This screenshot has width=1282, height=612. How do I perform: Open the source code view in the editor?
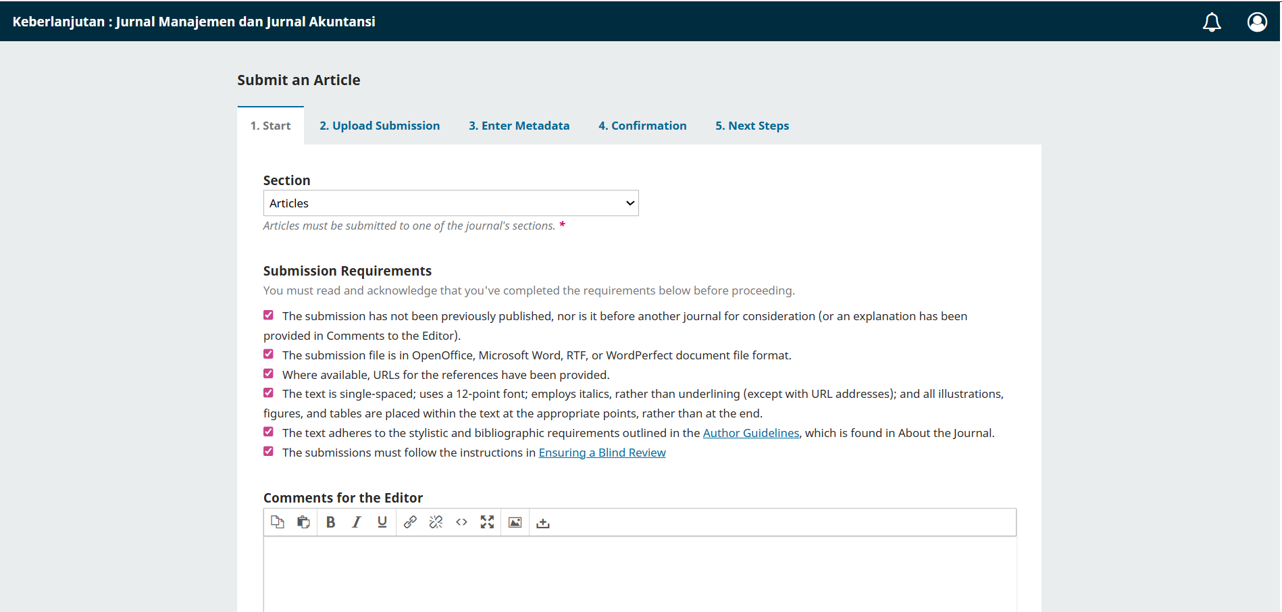point(461,521)
